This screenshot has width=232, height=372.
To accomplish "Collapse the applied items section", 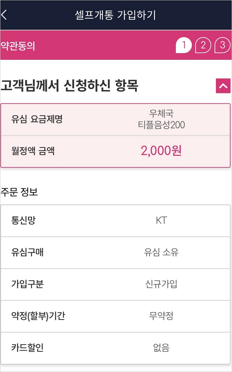I will point(223,86).
